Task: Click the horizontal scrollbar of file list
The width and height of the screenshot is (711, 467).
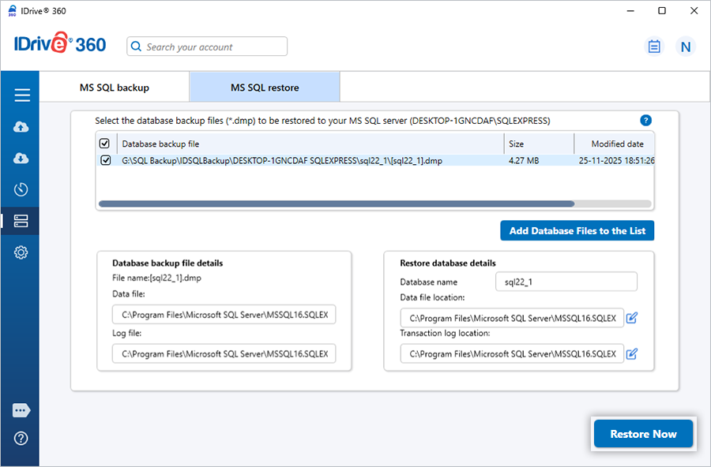Action: (x=336, y=204)
